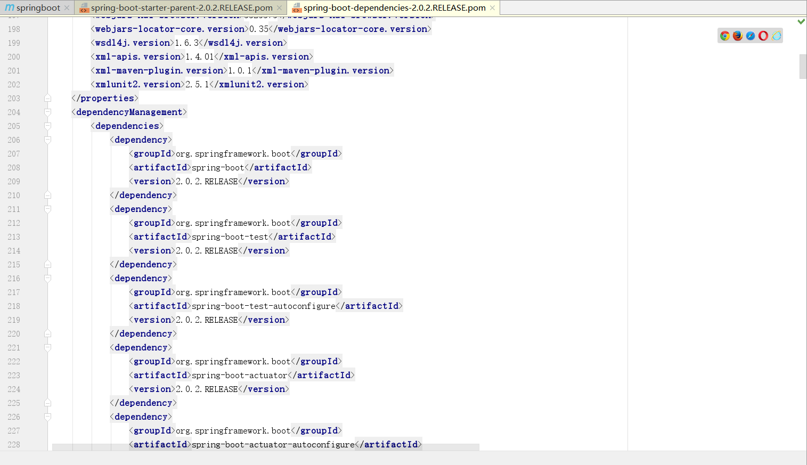This screenshot has height=465, width=807.
Task: Click version 2.0.2.RELEASE on line 214
Action: 207,250
